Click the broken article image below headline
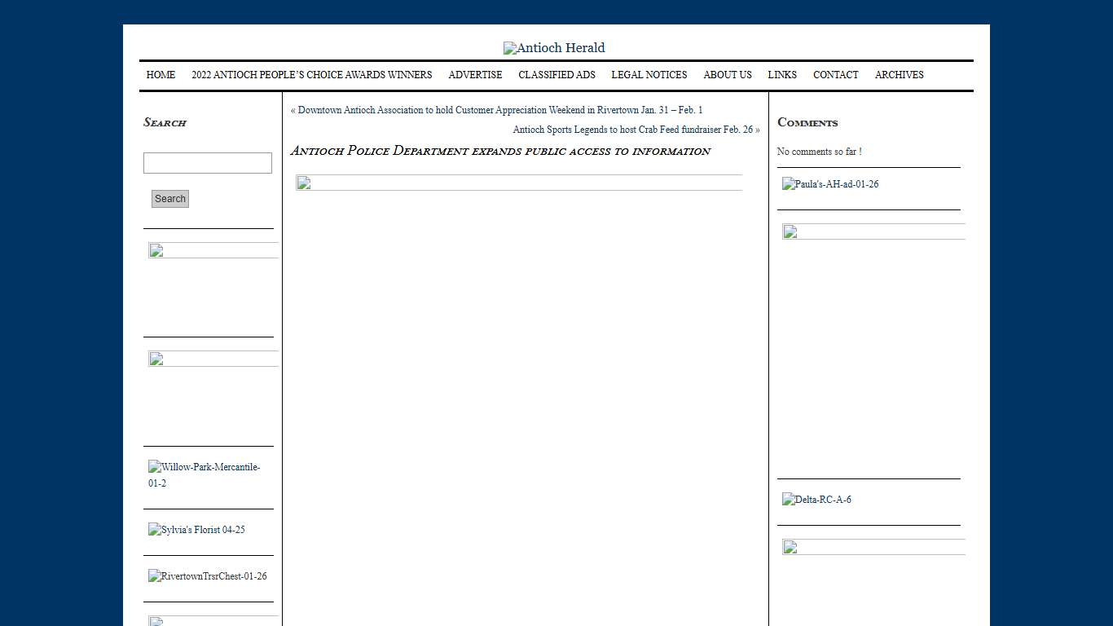1113x626 pixels. [519, 183]
